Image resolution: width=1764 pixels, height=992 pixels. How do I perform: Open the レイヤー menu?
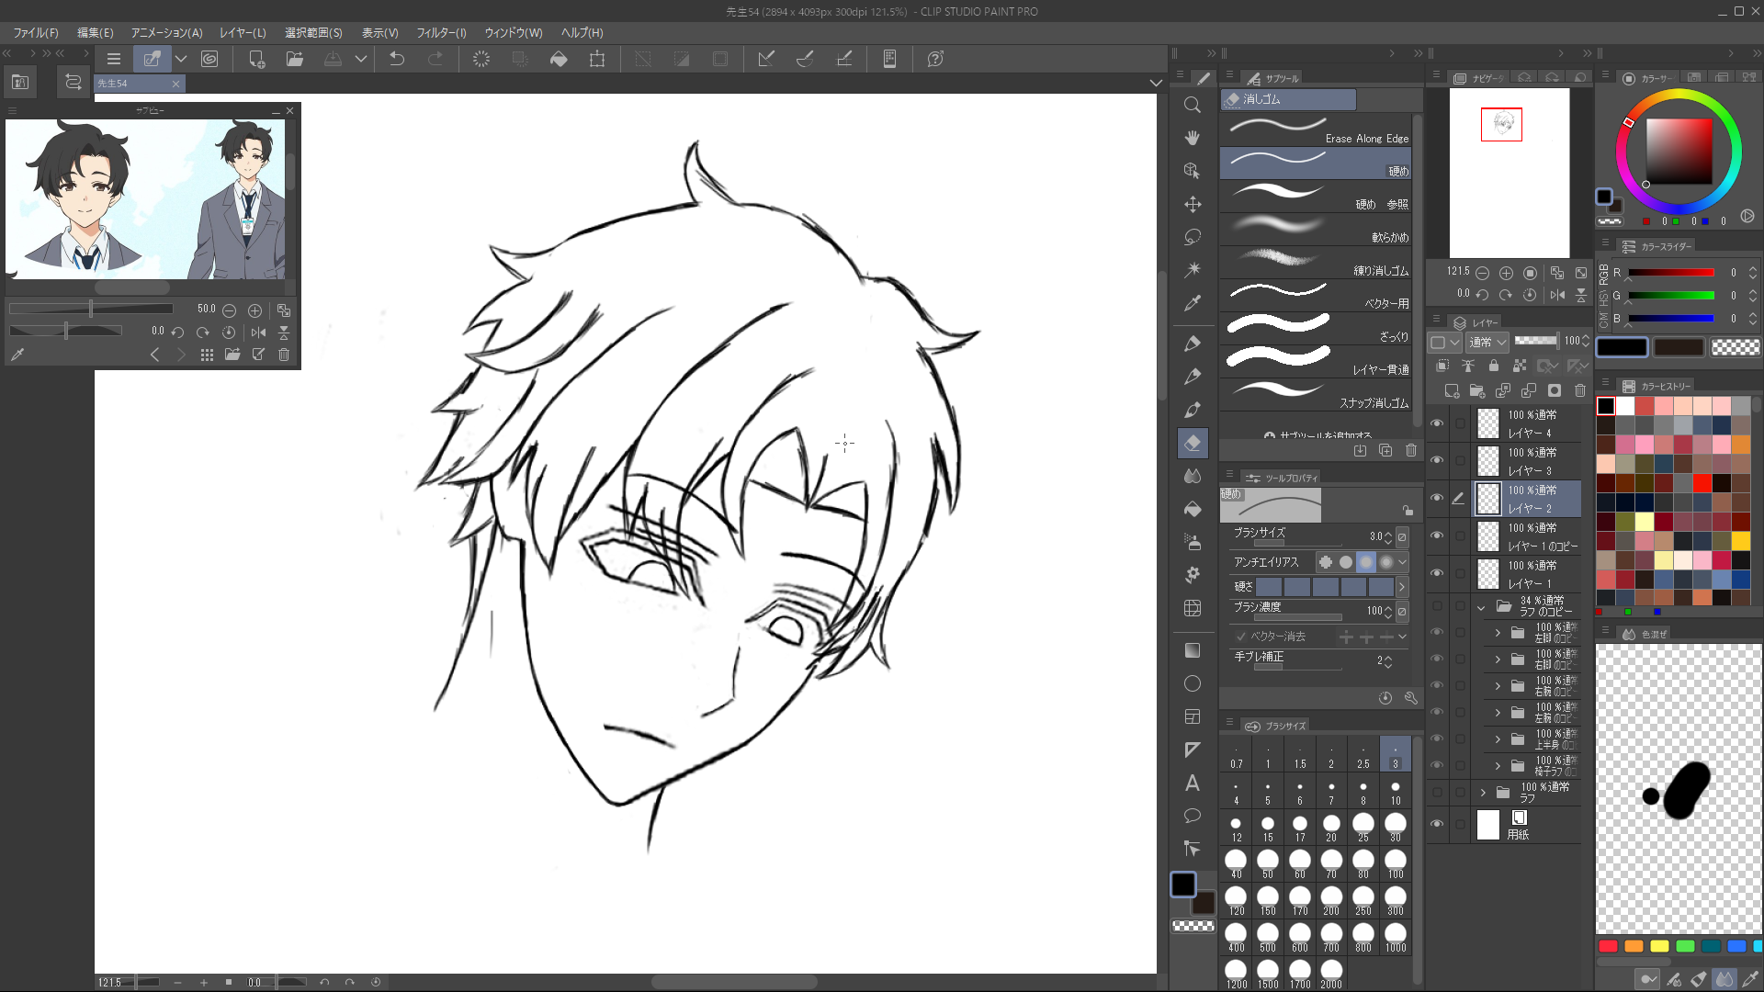[x=243, y=33]
